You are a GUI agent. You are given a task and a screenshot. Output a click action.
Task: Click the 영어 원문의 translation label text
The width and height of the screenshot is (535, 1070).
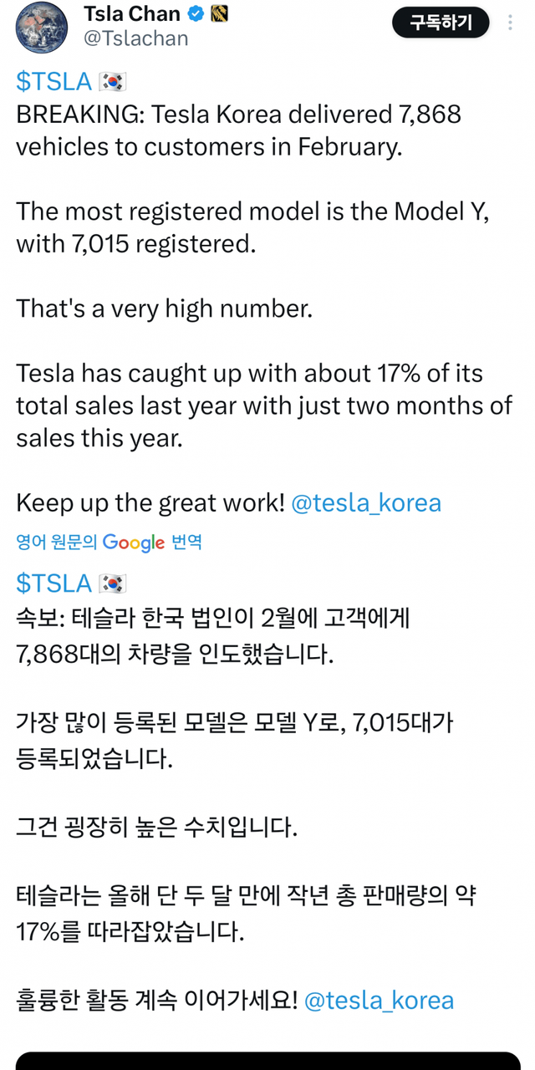57,543
